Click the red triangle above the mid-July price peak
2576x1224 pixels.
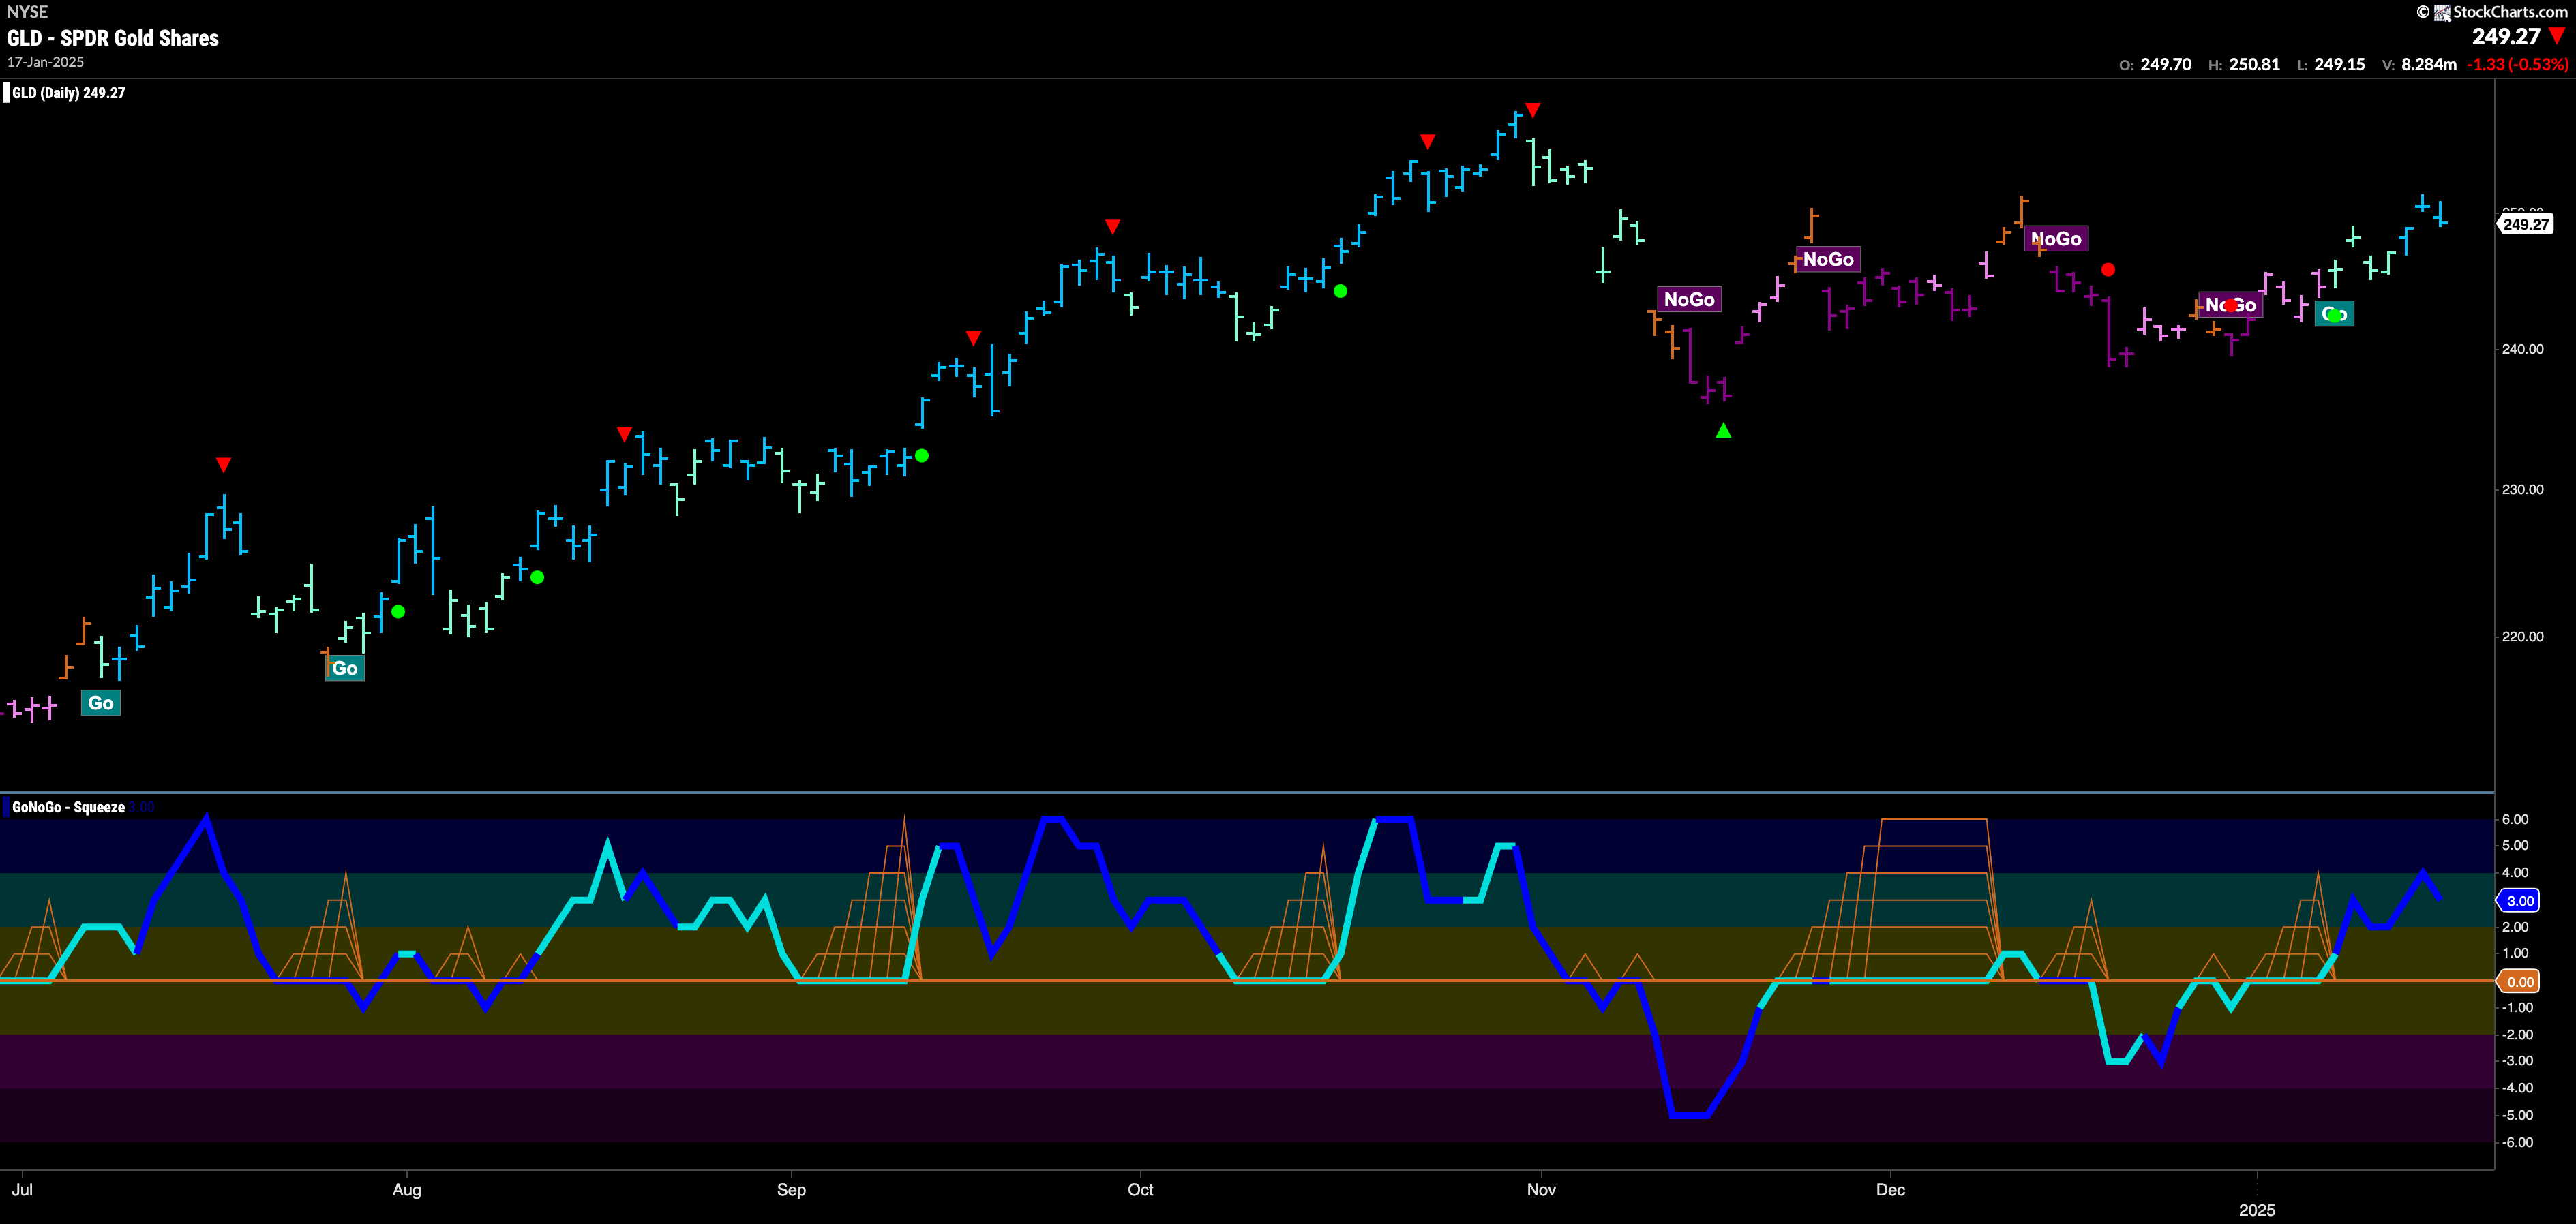pyautogui.click(x=224, y=465)
